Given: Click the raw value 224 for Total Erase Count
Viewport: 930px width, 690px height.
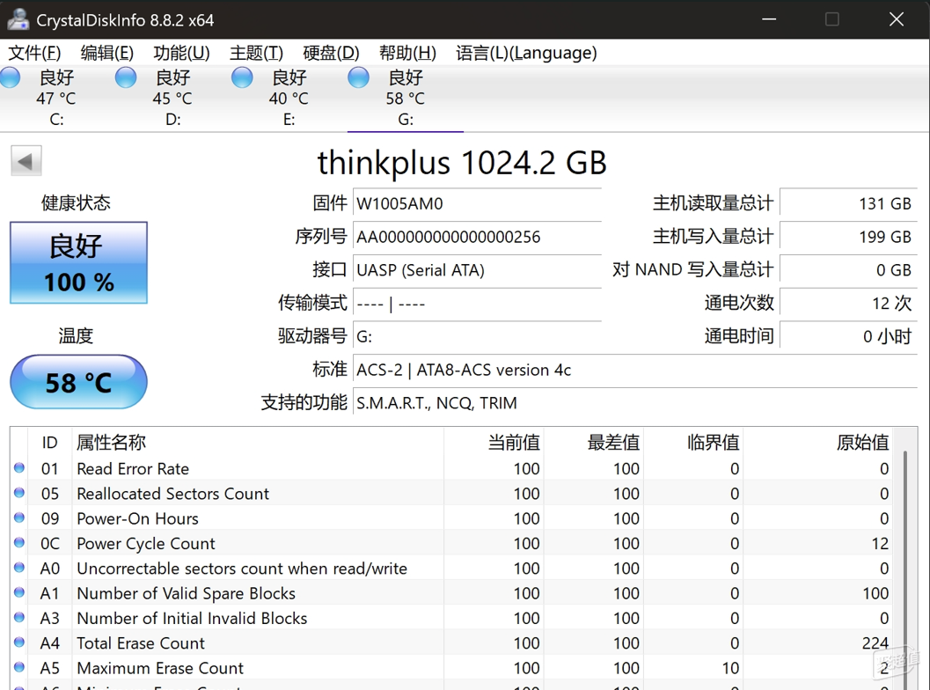Looking at the screenshot, I should click(x=875, y=643).
